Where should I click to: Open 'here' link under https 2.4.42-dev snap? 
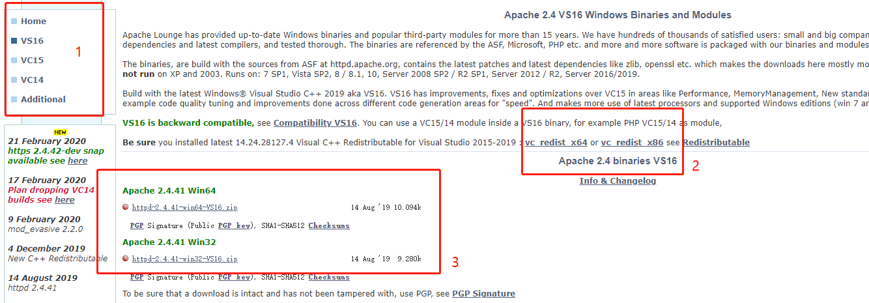click(x=78, y=161)
